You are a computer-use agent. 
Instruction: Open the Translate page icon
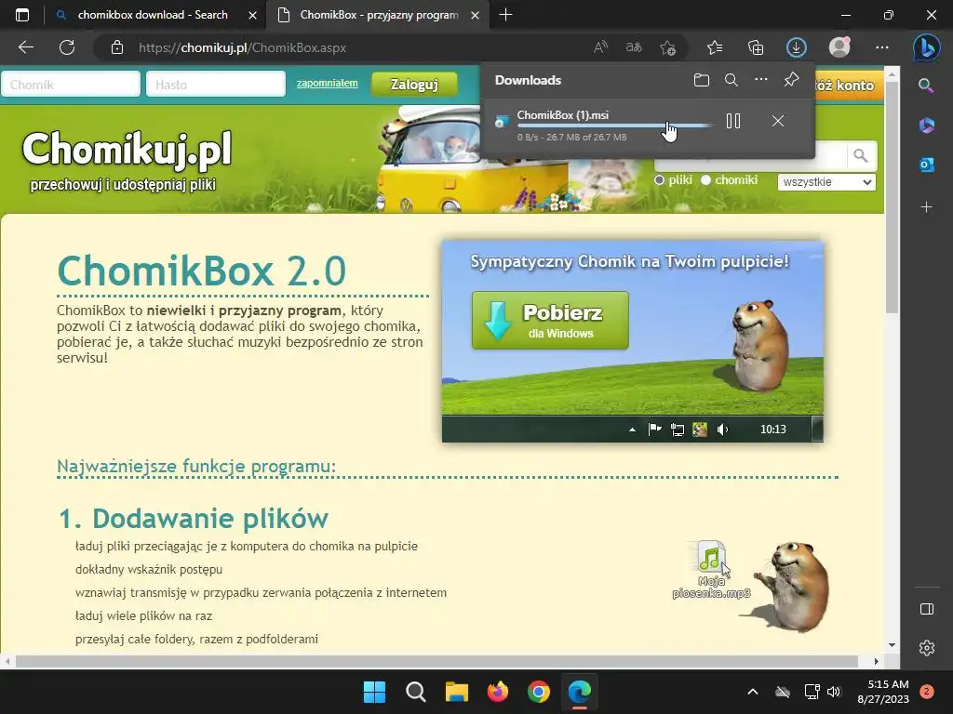(634, 47)
